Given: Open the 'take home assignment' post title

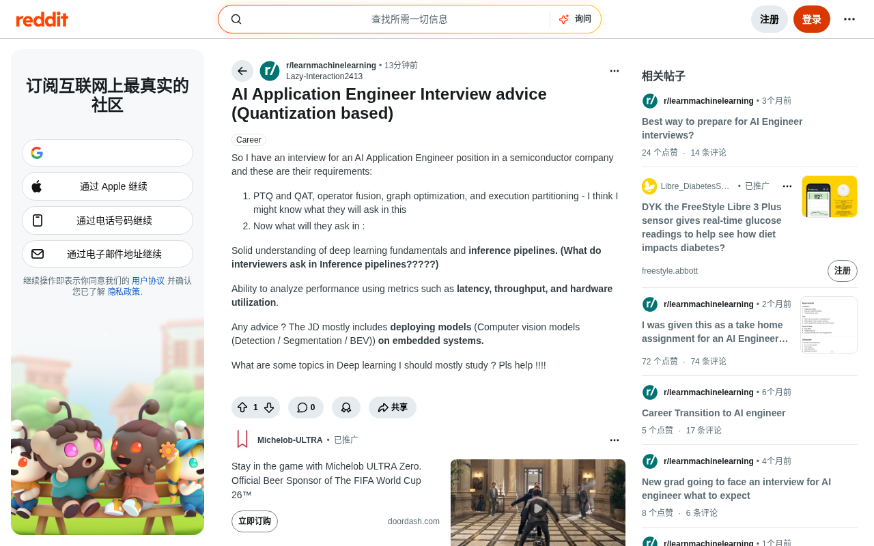Looking at the screenshot, I should pyautogui.click(x=715, y=332).
